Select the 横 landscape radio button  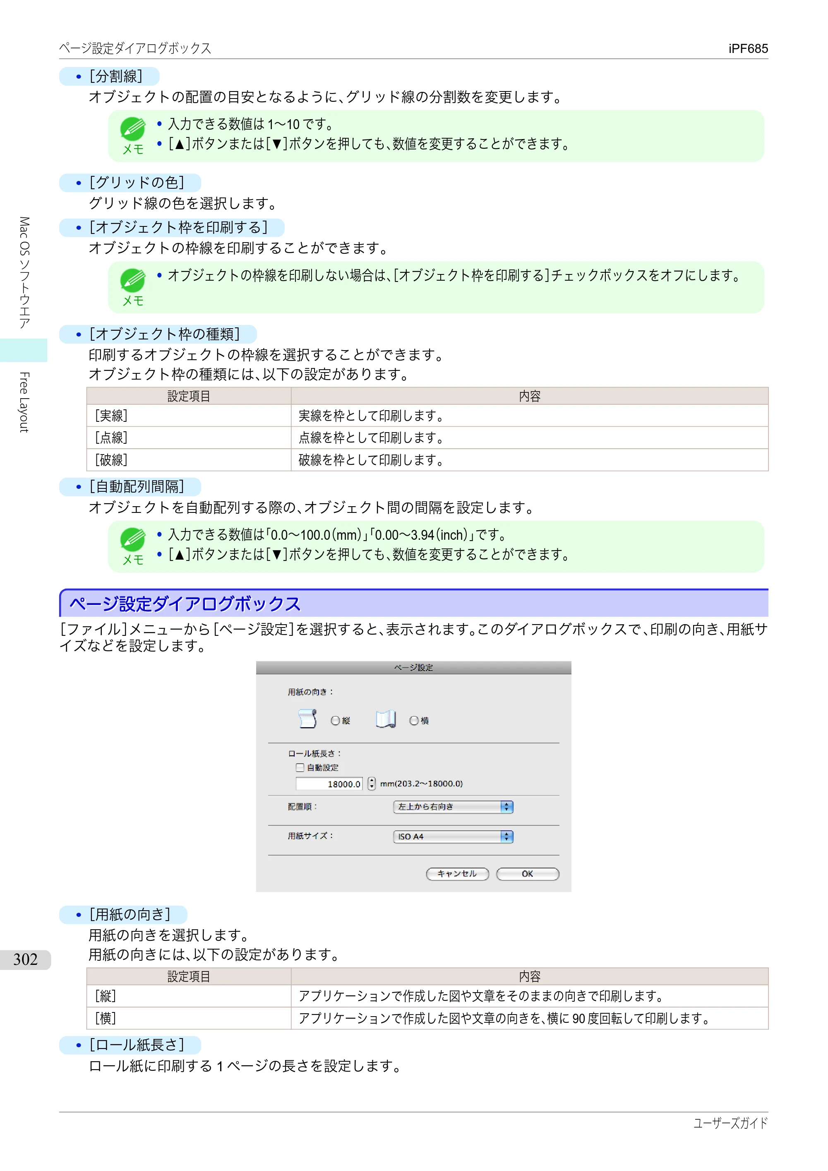[x=414, y=721]
